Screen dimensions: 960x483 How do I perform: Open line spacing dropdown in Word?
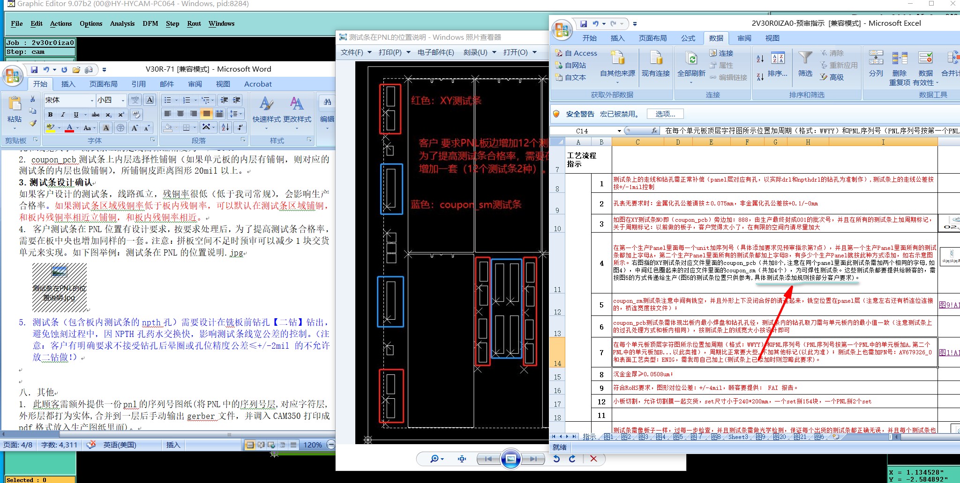point(235,114)
